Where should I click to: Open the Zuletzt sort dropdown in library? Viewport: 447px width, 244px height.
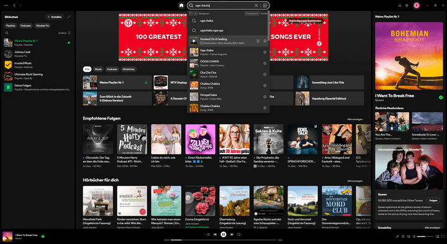point(64,33)
